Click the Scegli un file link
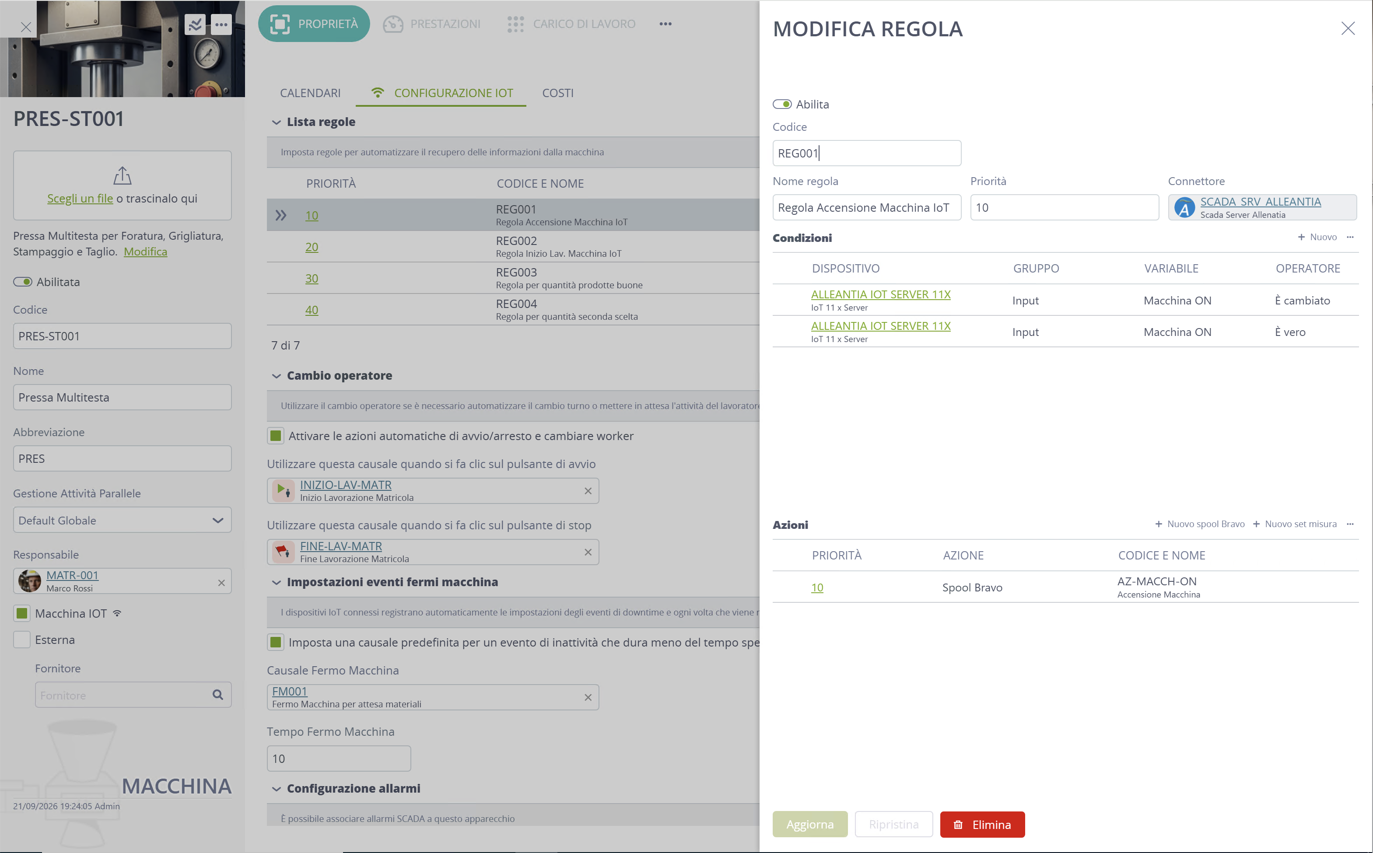This screenshot has height=853, width=1373. pyautogui.click(x=80, y=199)
